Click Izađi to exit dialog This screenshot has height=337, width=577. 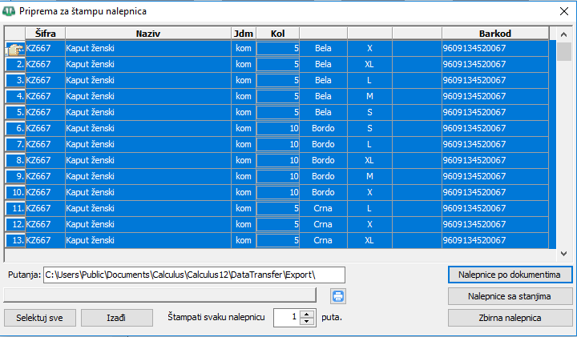117,318
